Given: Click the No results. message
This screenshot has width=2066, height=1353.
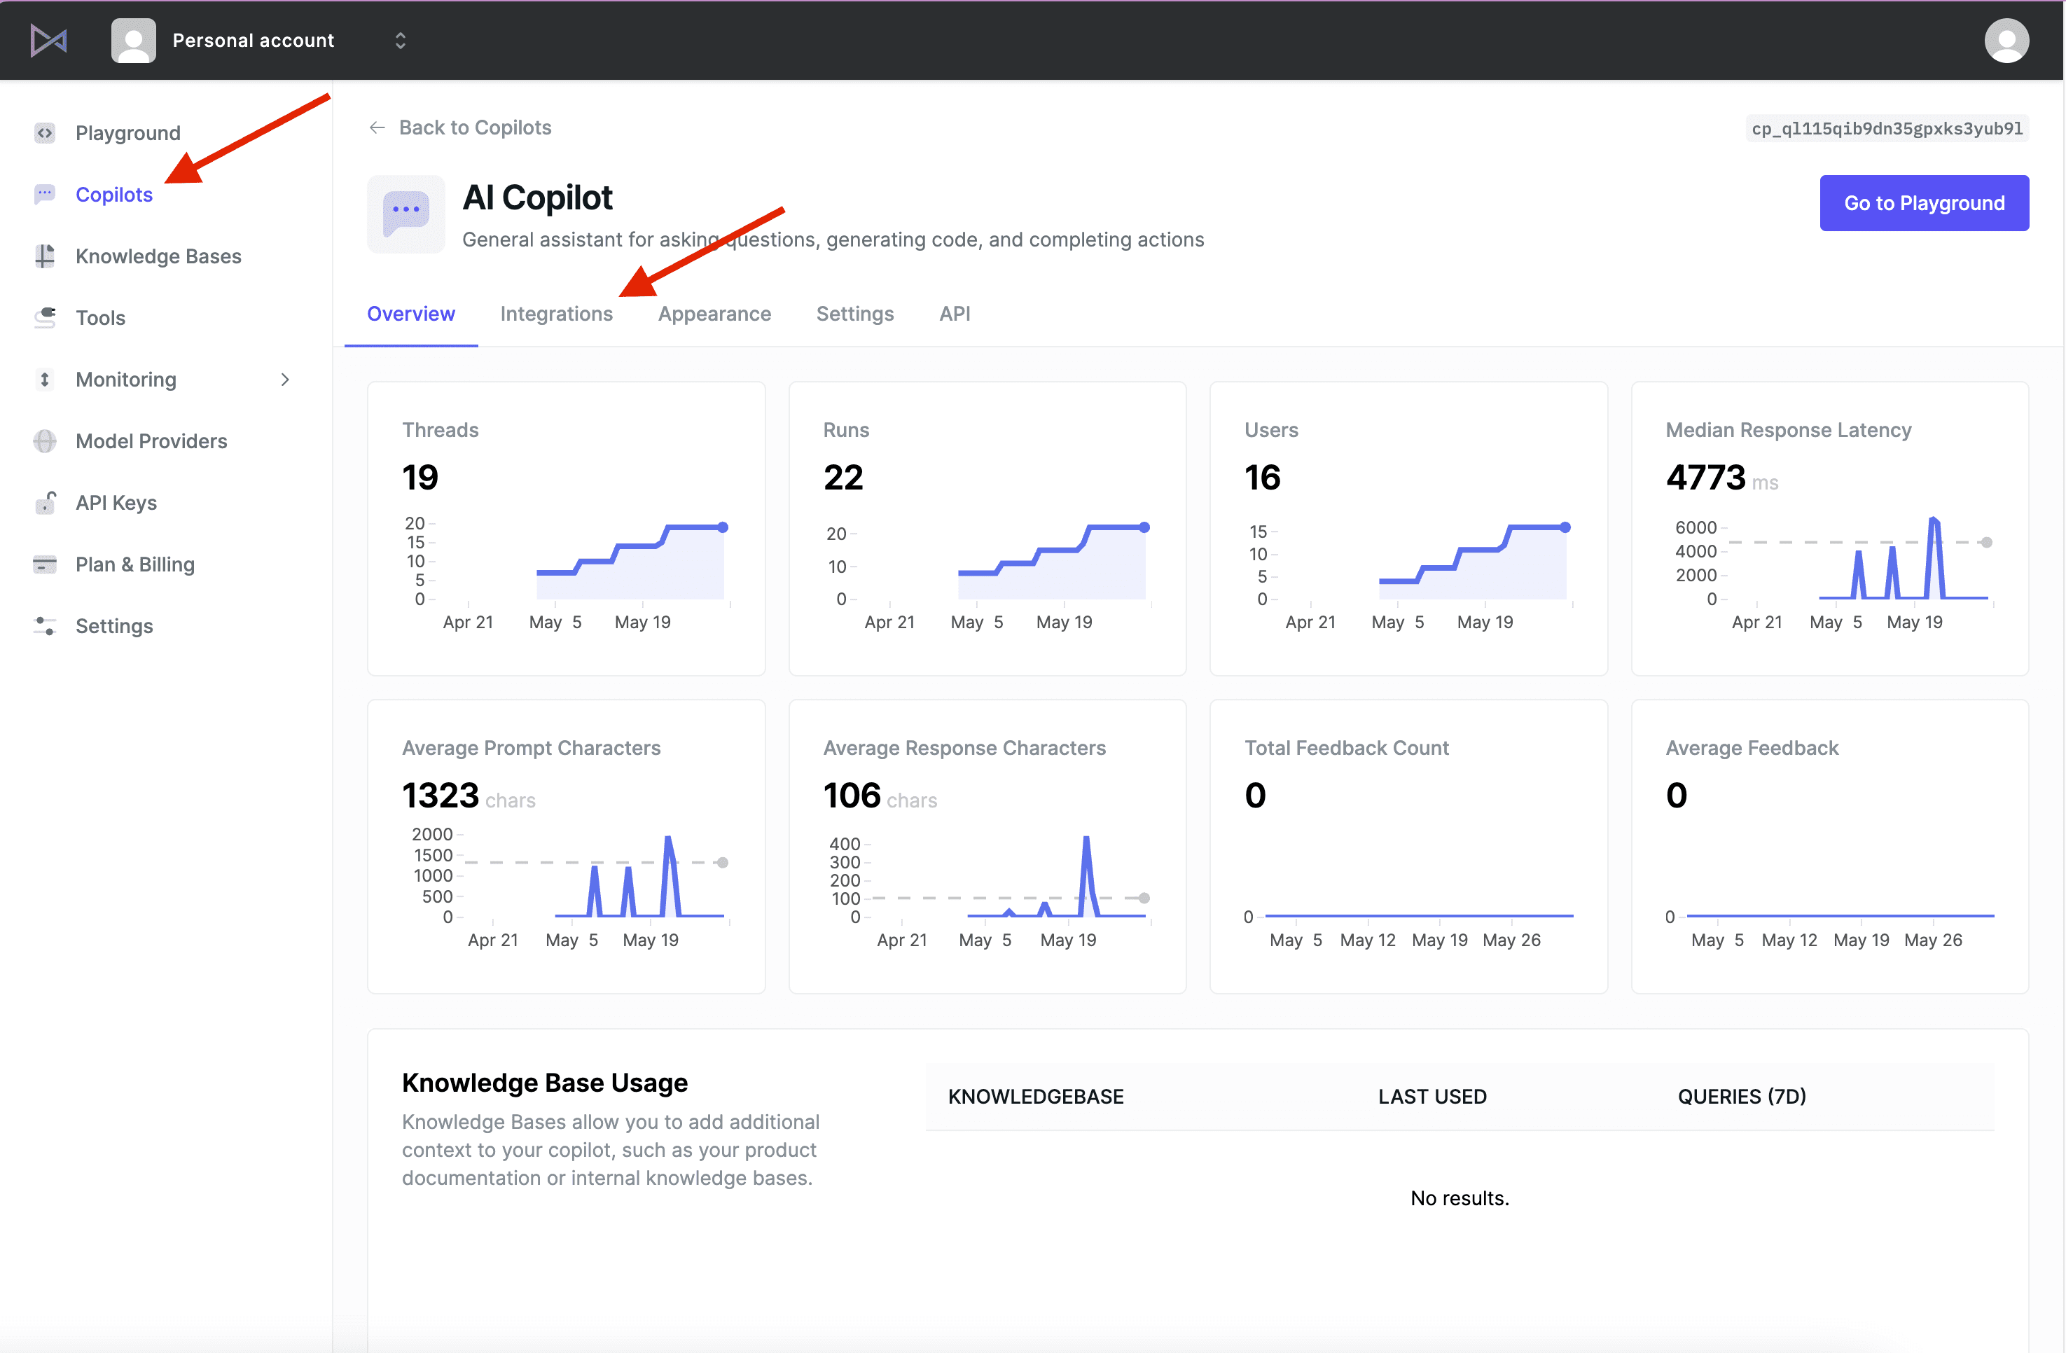Looking at the screenshot, I should pos(1460,1198).
